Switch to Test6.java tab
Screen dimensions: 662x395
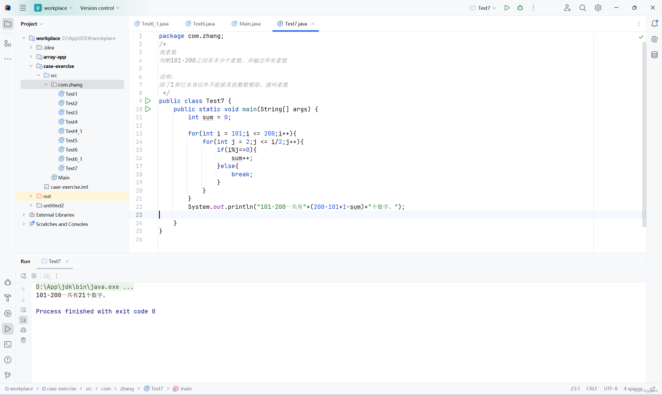pos(200,24)
